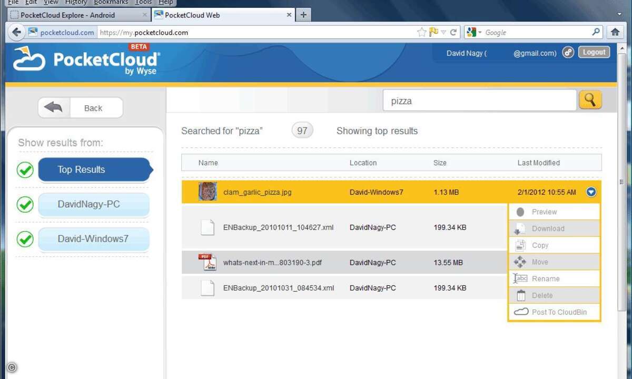The height and width of the screenshot is (379, 632).
Task: Choose Delete from the actions menu
Action: click(554, 295)
